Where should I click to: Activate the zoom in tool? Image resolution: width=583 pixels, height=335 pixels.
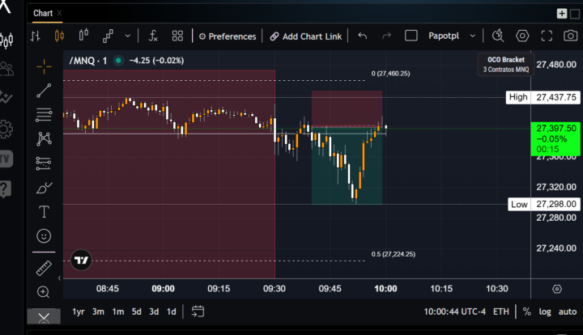[x=44, y=292]
